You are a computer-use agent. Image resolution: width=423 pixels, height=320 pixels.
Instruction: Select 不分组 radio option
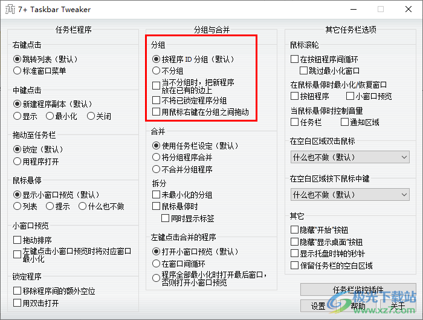point(156,71)
